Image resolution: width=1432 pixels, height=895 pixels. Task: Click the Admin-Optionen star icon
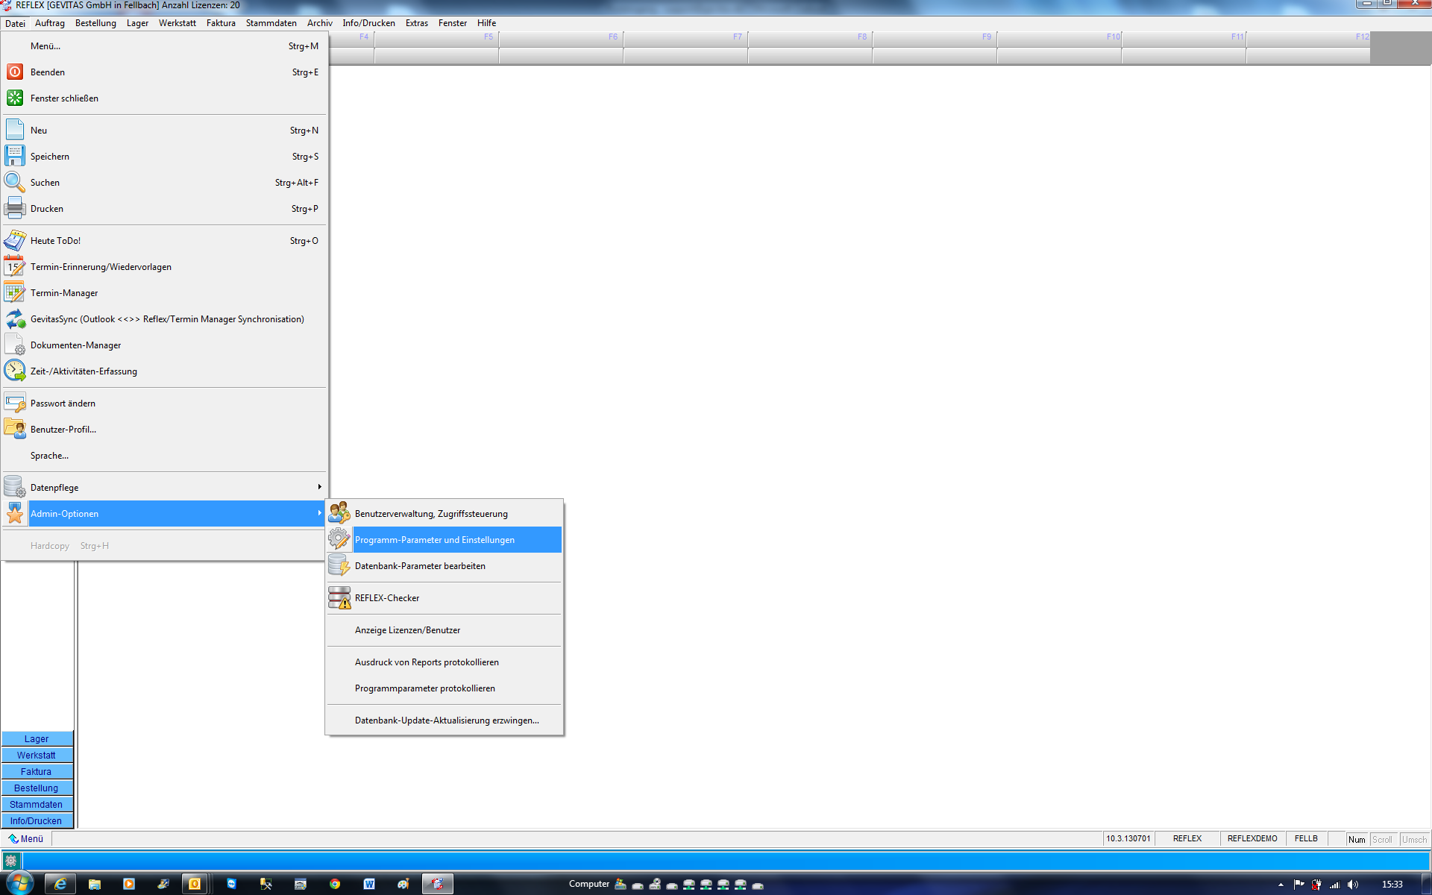click(15, 513)
